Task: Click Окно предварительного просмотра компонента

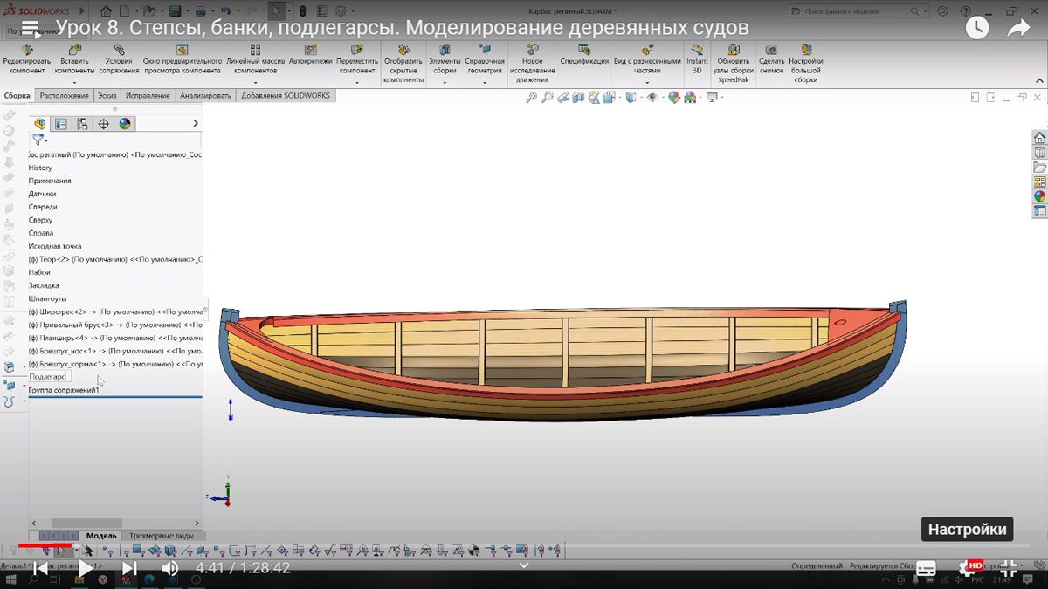Action: coord(183,59)
